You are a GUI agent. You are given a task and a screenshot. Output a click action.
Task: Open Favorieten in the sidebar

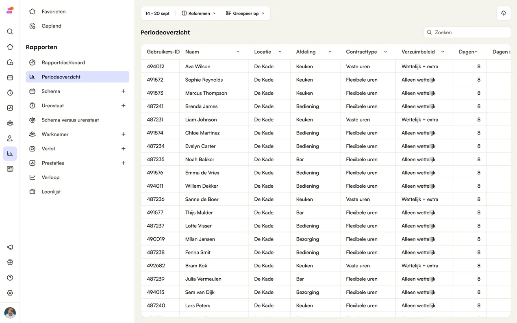tap(78, 12)
